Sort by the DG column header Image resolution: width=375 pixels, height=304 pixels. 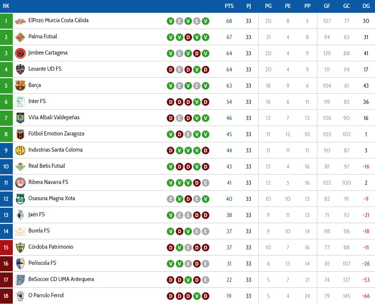click(366, 6)
